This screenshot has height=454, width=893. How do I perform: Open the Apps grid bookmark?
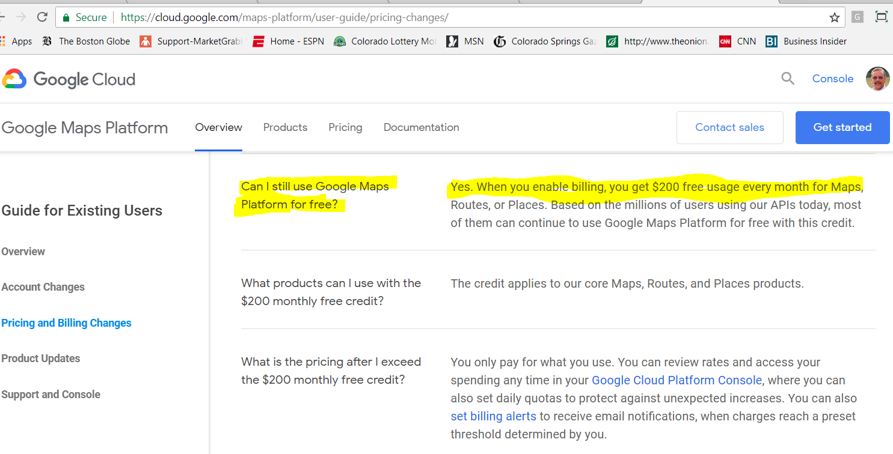tap(16, 41)
